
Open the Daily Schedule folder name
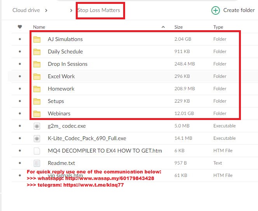65,51
